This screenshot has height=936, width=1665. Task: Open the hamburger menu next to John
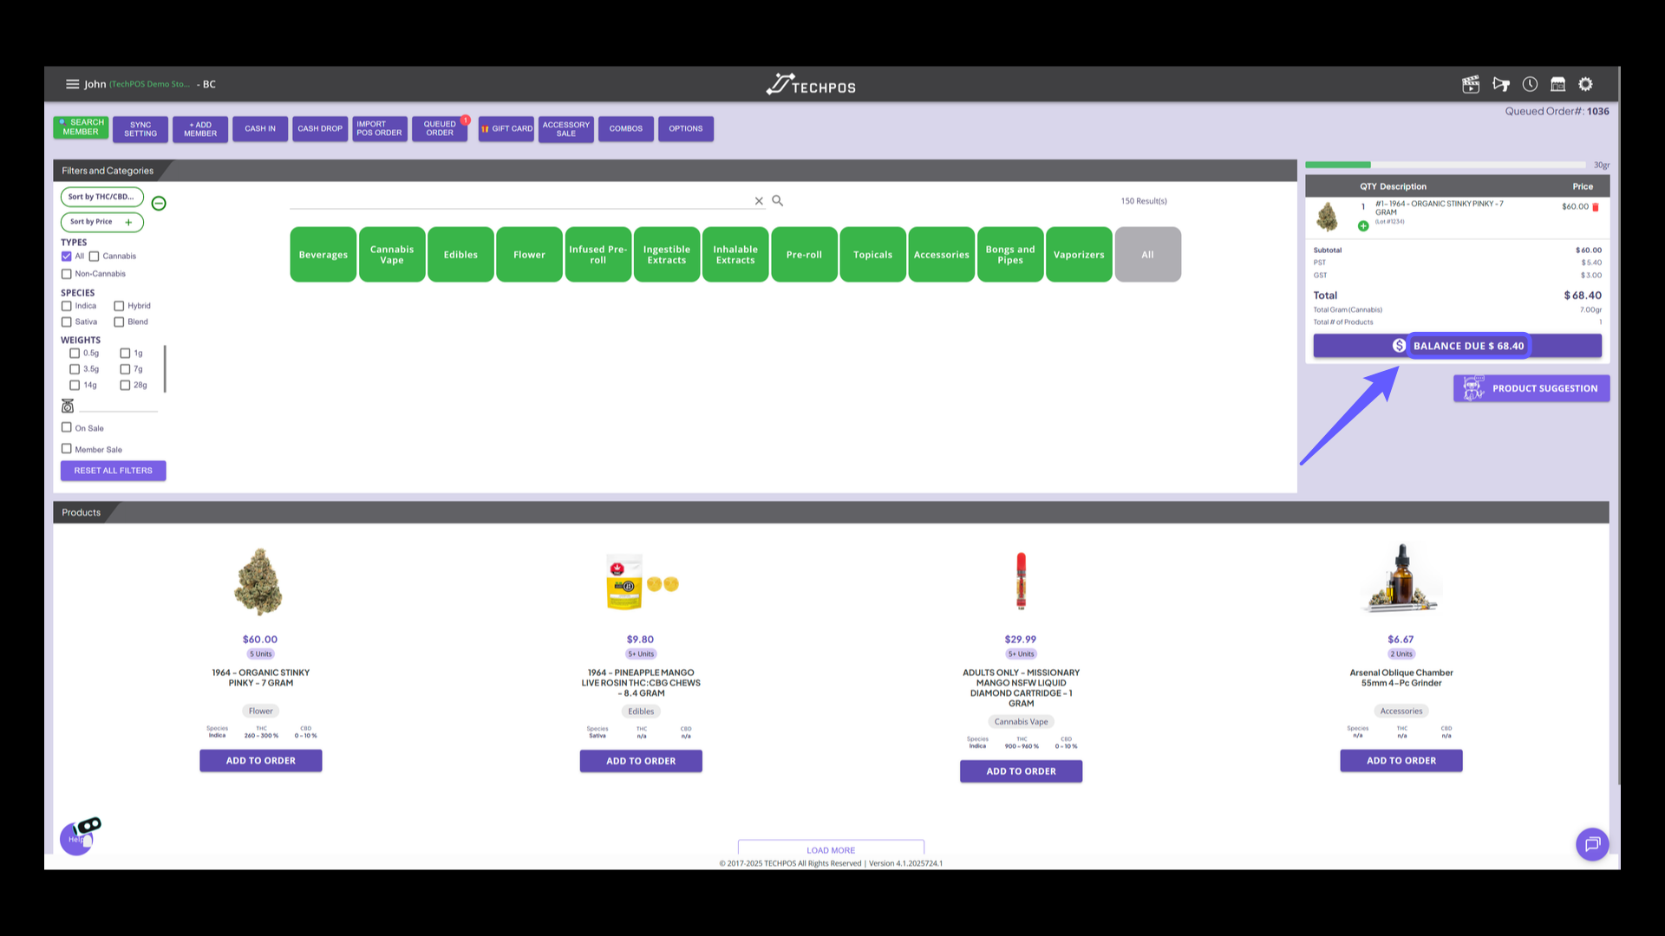[72, 84]
